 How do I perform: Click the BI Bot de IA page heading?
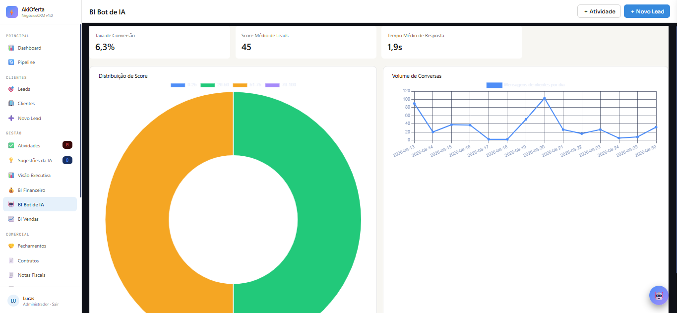click(107, 11)
